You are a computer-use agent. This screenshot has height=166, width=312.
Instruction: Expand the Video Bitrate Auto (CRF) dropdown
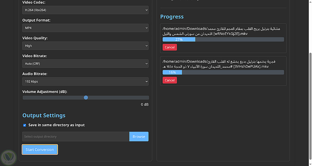click(85, 64)
